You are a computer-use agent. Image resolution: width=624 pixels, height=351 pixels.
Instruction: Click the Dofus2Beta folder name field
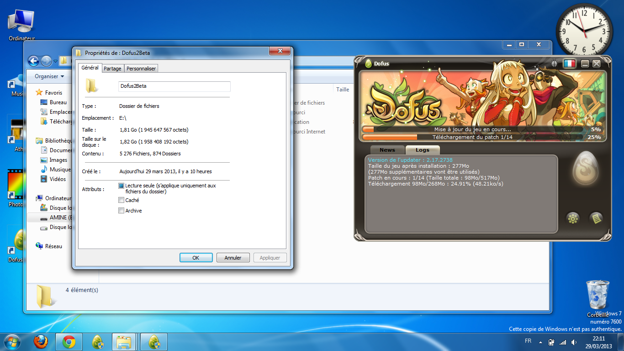pyautogui.click(x=174, y=86)
